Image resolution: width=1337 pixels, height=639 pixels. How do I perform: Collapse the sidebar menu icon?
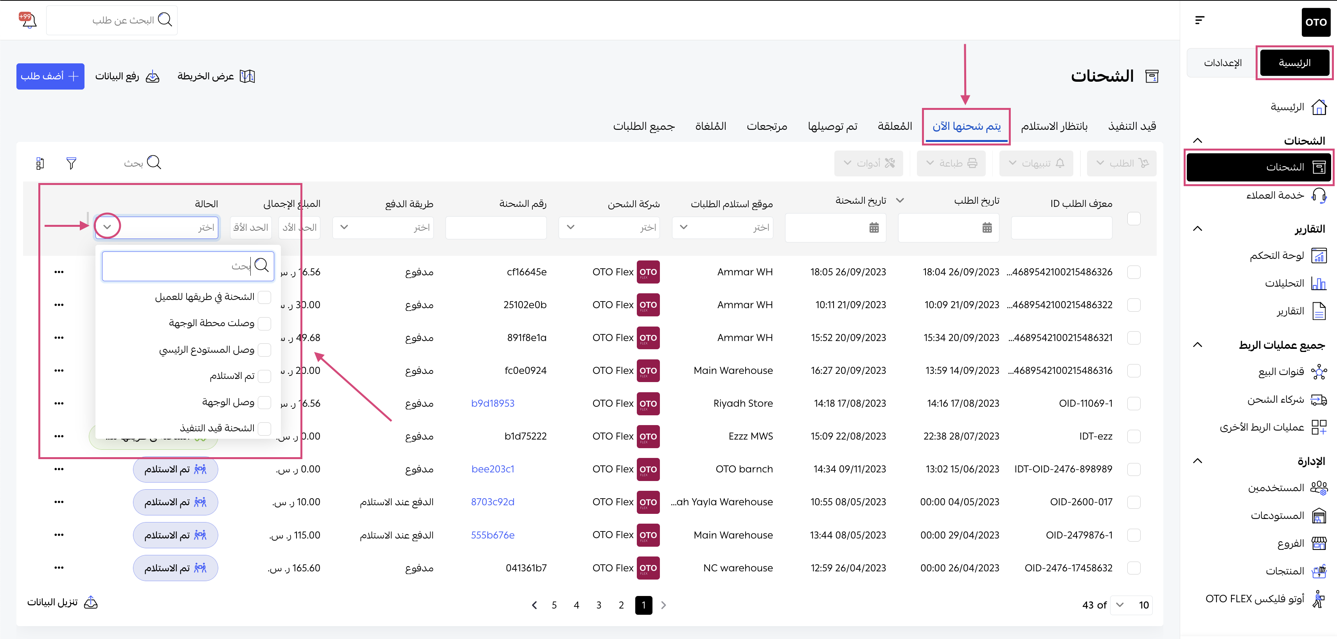coord(1199,20)
